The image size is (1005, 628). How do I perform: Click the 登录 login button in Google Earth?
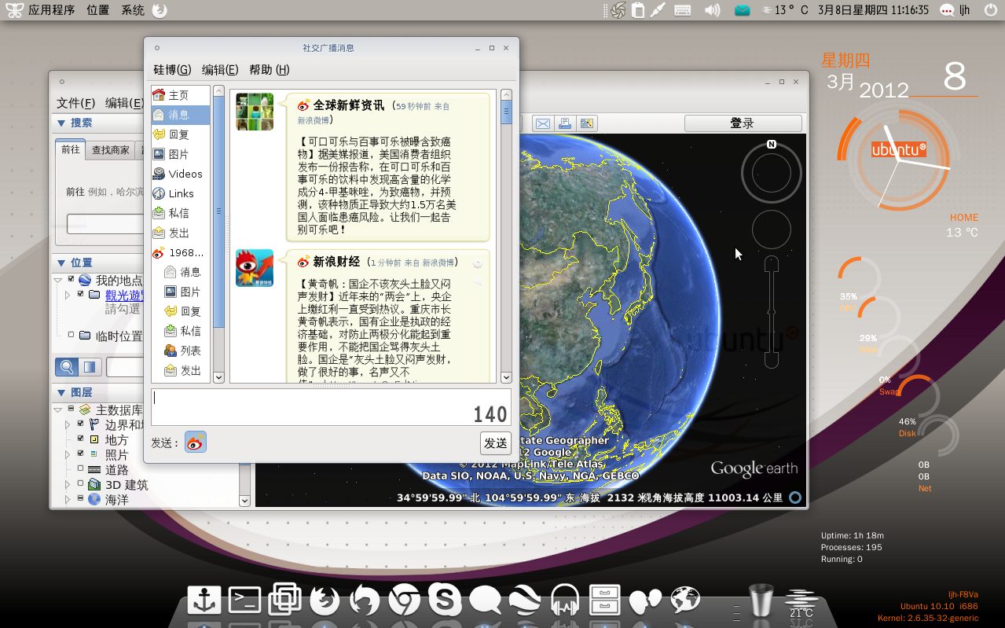coord(743,123)
